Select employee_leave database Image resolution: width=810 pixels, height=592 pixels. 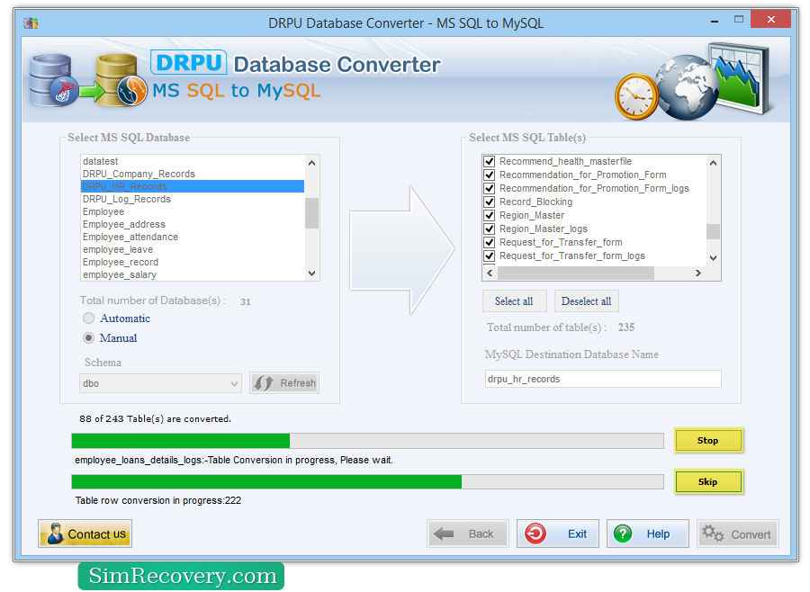(193, 249)
